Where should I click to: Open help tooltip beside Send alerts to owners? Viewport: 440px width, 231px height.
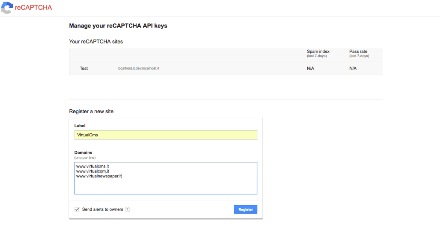pyautogui.click(x=127, y=209)
